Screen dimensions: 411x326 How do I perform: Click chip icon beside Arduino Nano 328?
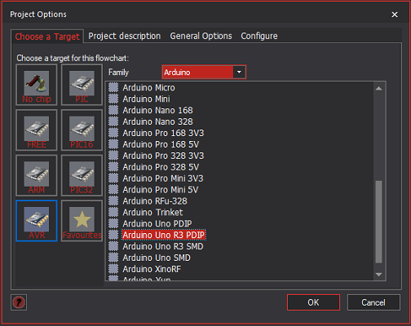coord(113,121)
